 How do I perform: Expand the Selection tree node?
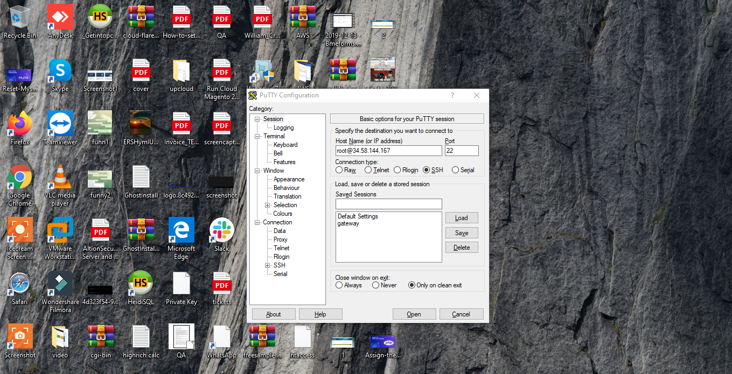(268, 205)
